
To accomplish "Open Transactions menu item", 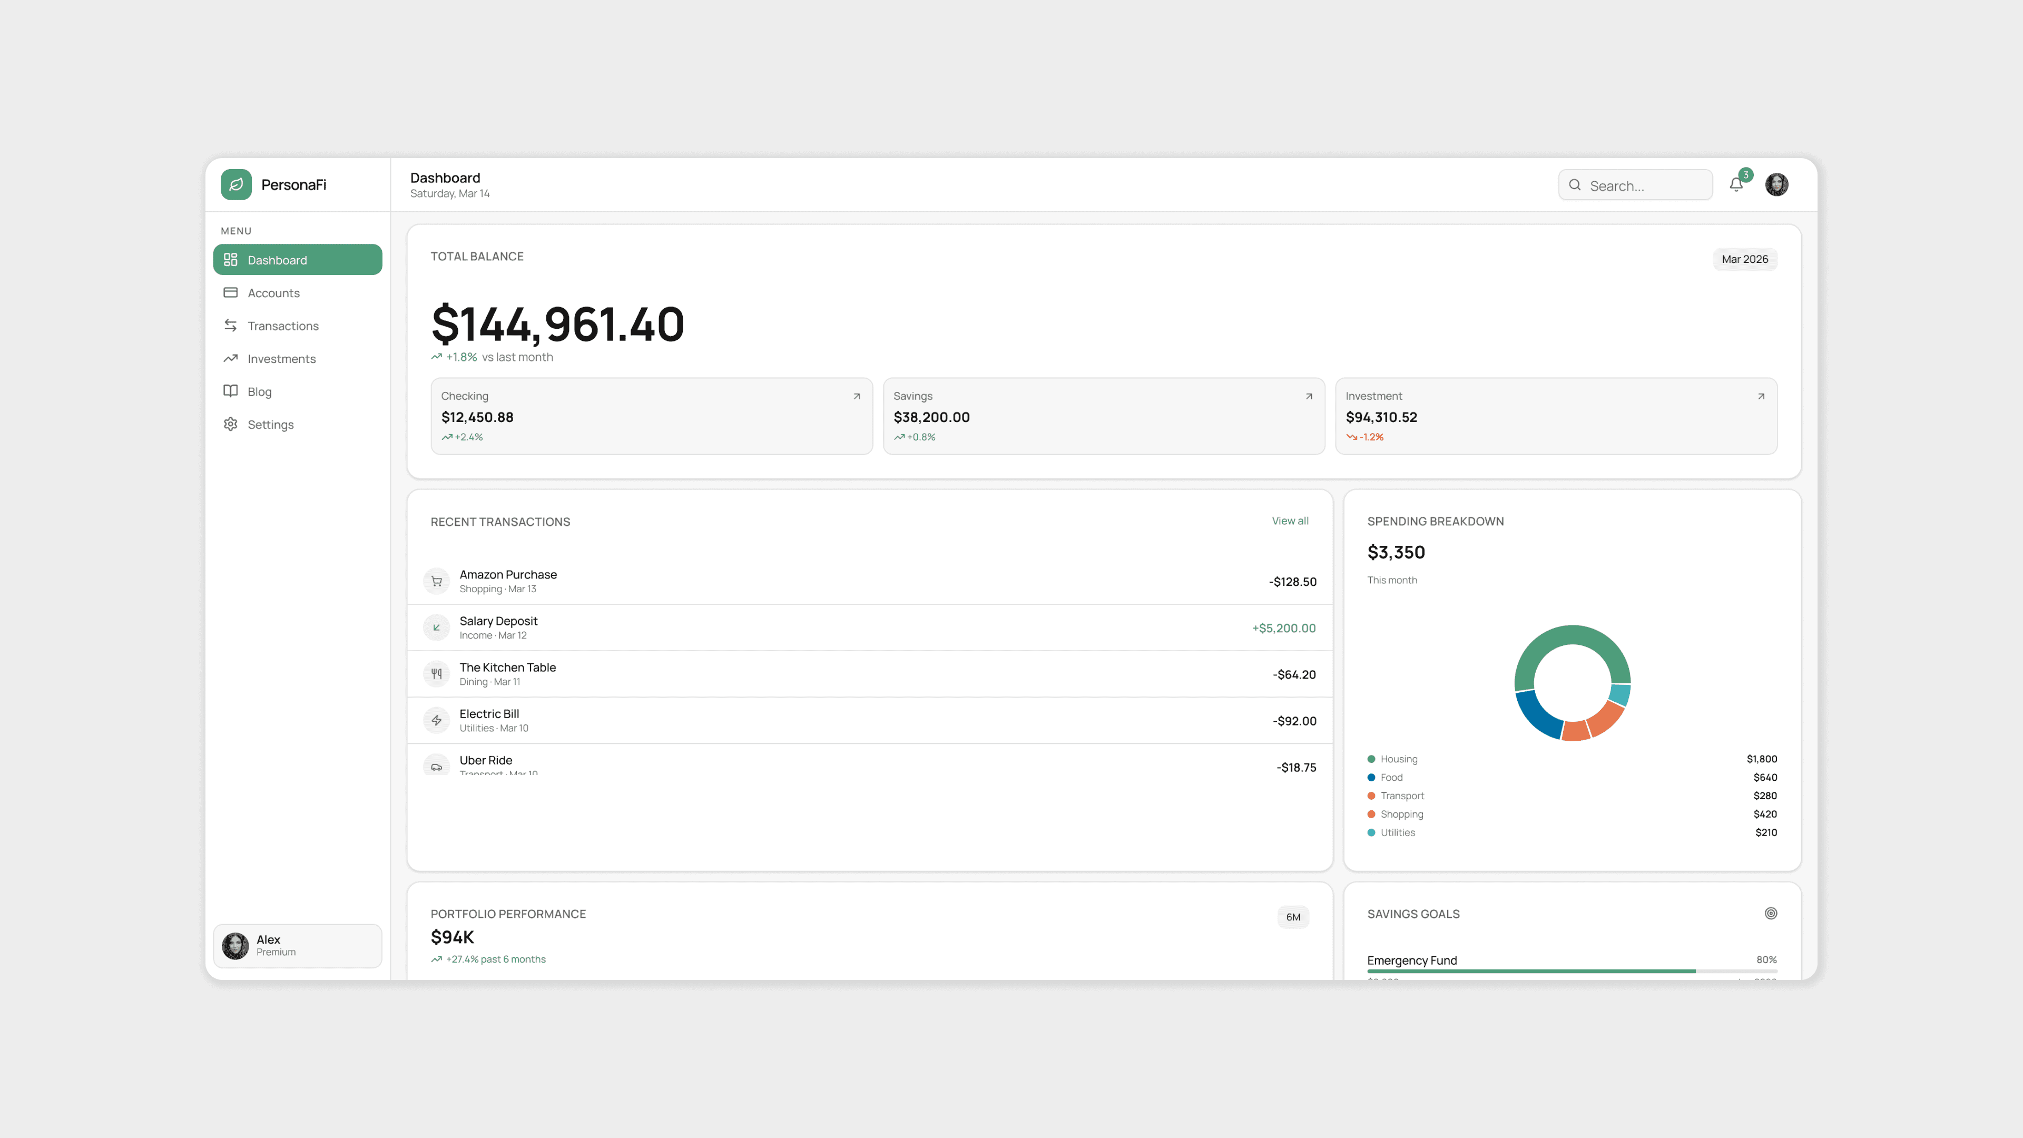I will click(283, 326).
